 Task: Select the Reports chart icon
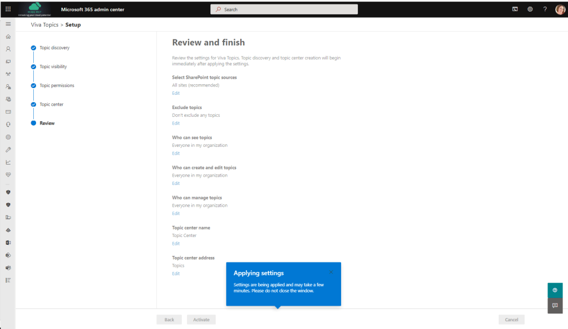click(8, 162)
